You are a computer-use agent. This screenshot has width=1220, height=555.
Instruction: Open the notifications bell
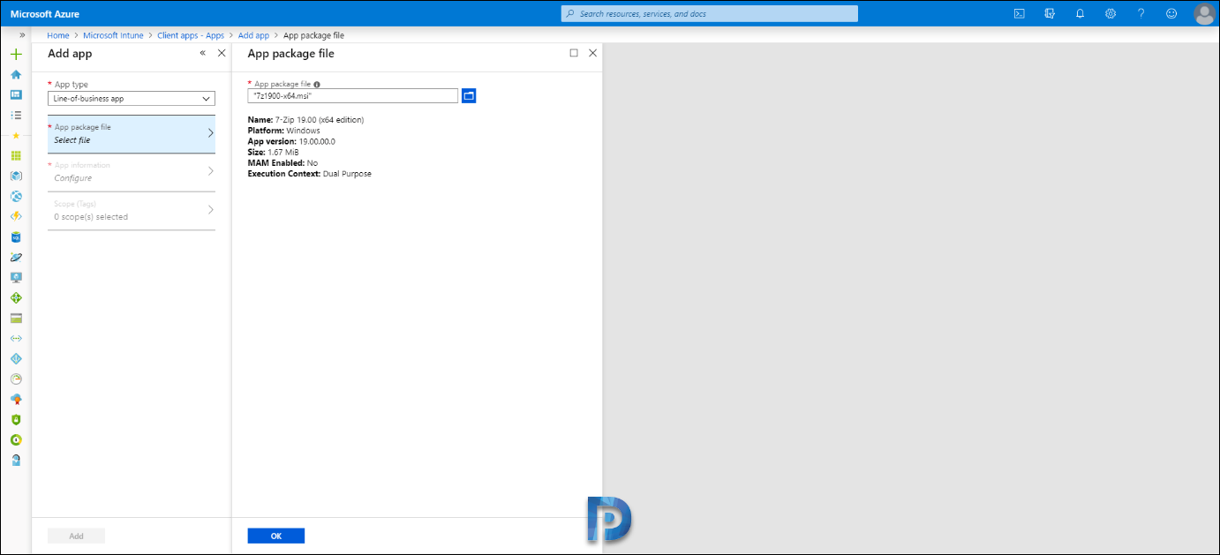1080,13
